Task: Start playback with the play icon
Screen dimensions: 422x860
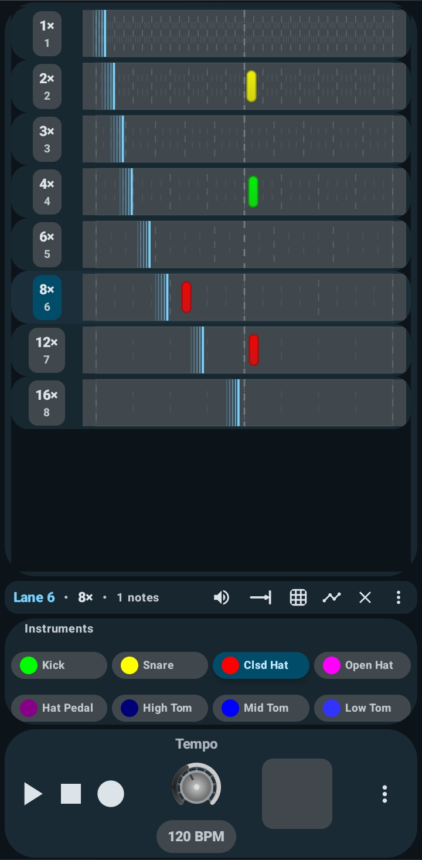Action: coord(33,794)
